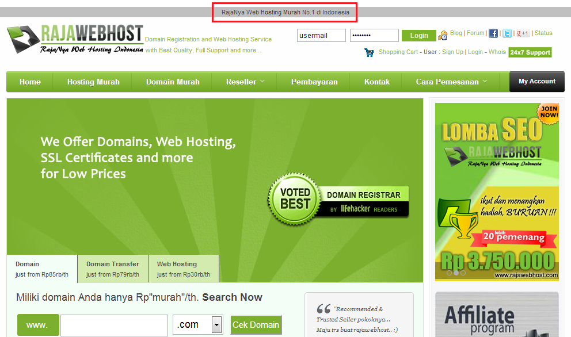Click the Lomba SEO banner
Image resolution: width=571 pixels, height=337 pixels.
497,192
